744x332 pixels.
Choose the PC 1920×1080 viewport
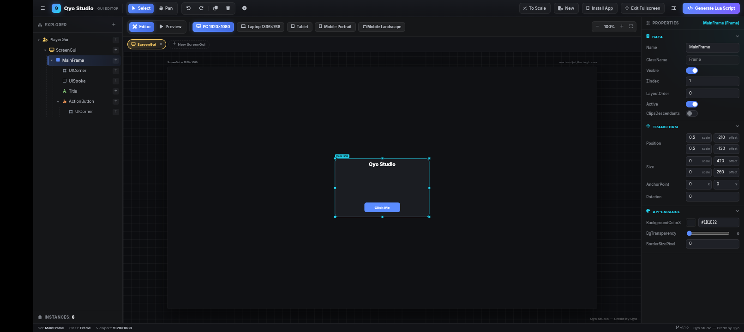point(213,27)
